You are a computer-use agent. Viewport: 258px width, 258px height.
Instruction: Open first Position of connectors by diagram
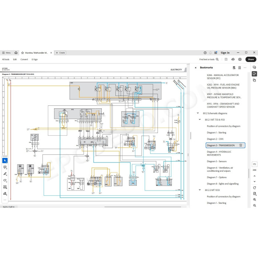pos(223,126)
